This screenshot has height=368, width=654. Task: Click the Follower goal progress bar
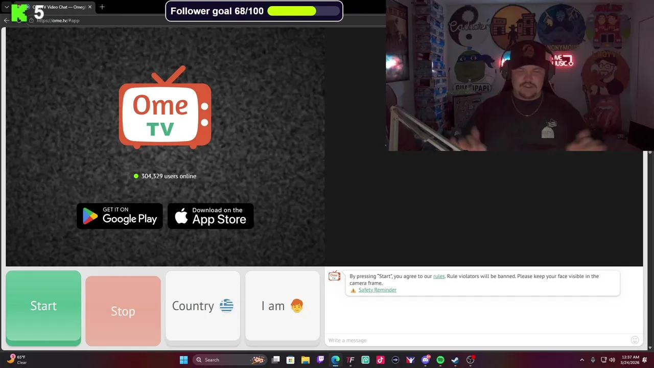[x=303, y=11]
